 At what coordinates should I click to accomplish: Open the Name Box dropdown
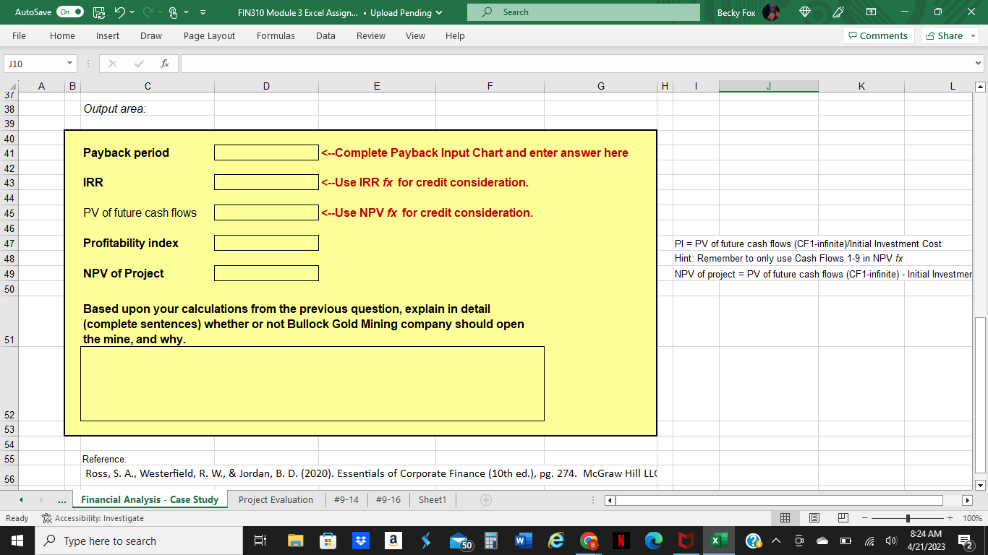click(70, 64)
